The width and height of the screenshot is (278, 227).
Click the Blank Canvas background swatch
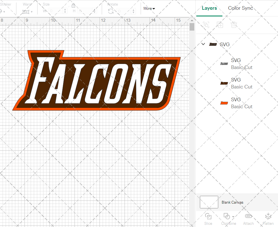209,202
